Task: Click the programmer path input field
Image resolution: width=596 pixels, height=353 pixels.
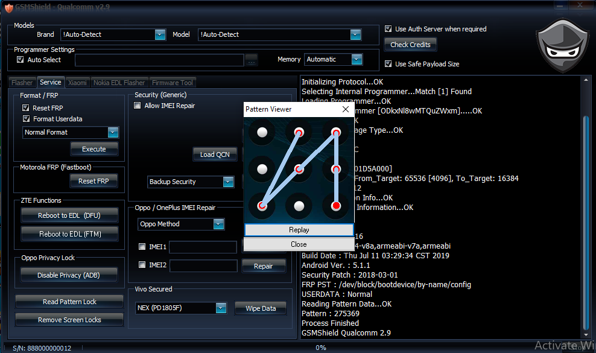Action: [x=159, y=60]
